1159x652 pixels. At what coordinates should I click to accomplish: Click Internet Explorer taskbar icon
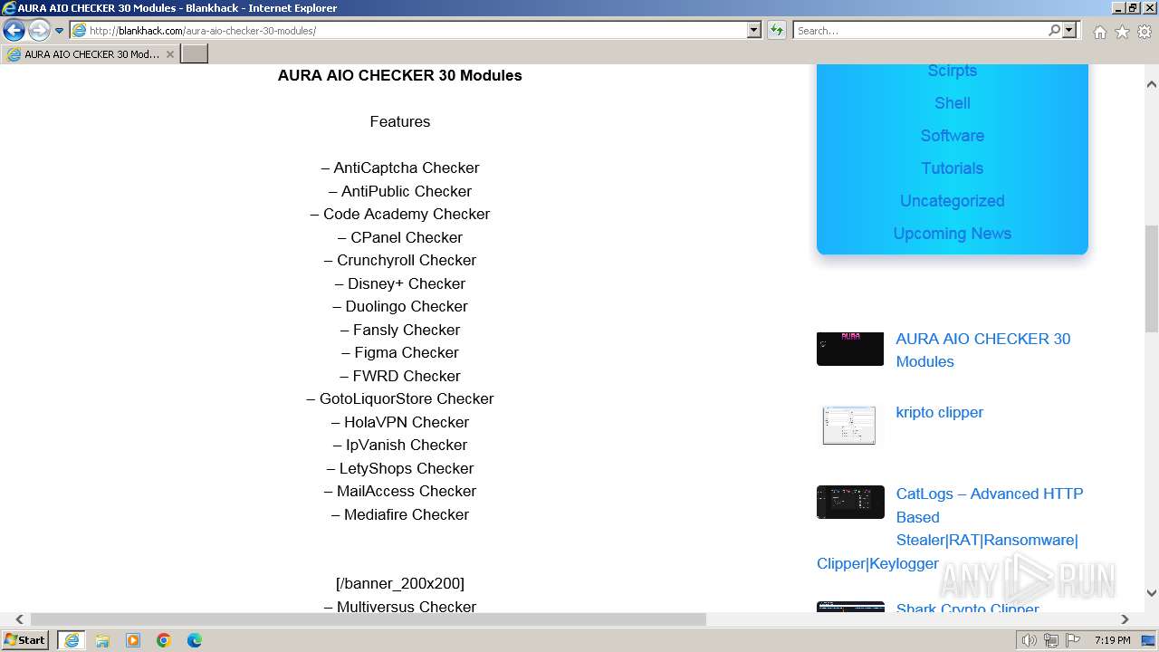pos(72,640)
